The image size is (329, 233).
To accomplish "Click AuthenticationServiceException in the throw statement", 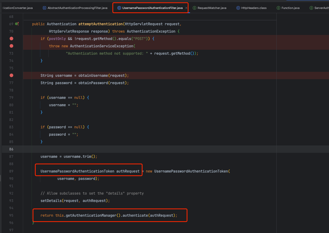I will point(102,46).
